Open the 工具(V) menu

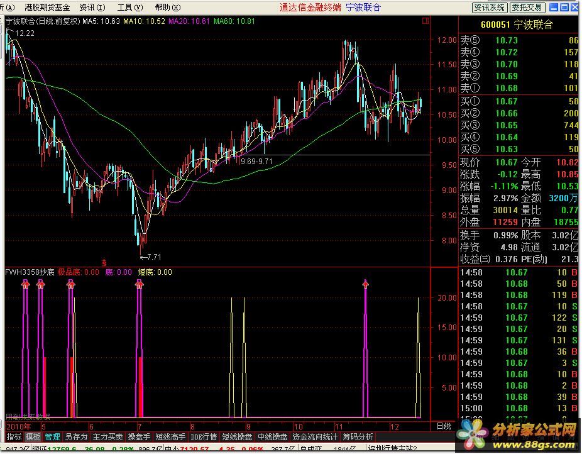click(130, 8)
